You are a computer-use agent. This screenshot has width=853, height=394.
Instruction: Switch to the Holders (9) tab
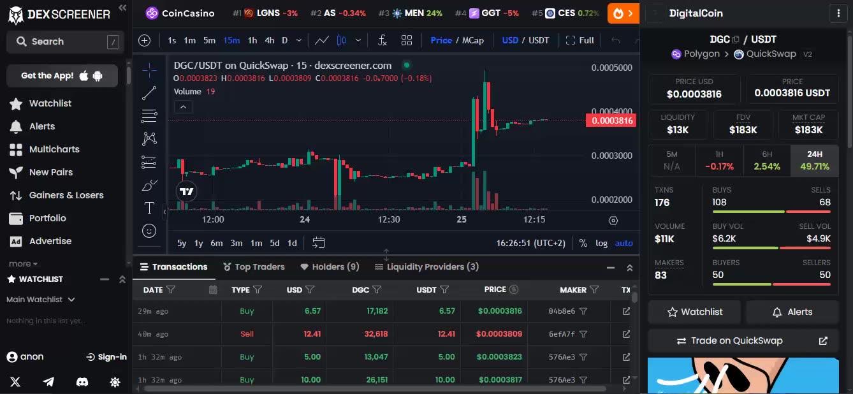pyautogui.click(x=330, y=266)
